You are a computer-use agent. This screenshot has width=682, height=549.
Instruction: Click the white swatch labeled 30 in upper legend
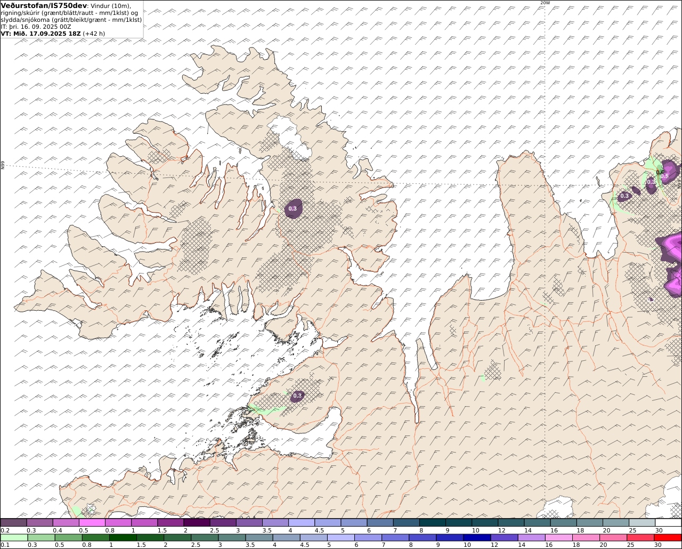click(x=668, y=523)
